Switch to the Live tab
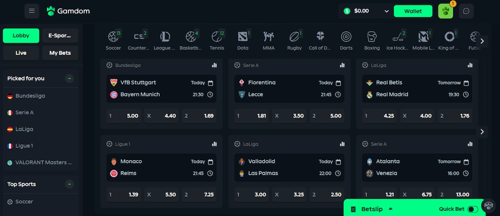This screenshot has height=216, width=500. pos(21,53)
